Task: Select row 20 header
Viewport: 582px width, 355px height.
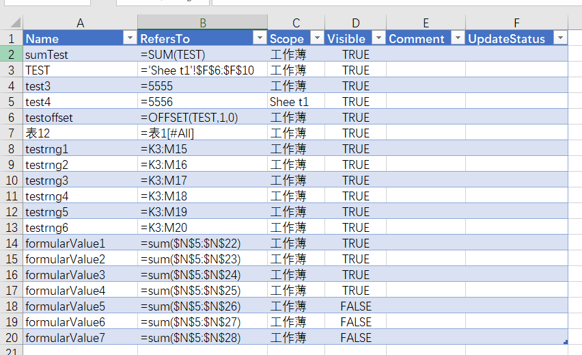Action: click(11, 337)
